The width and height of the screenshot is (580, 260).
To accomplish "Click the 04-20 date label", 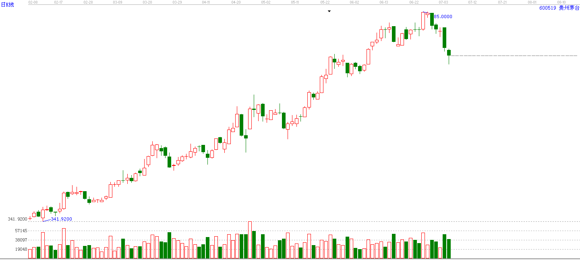I will click(236, 2).
